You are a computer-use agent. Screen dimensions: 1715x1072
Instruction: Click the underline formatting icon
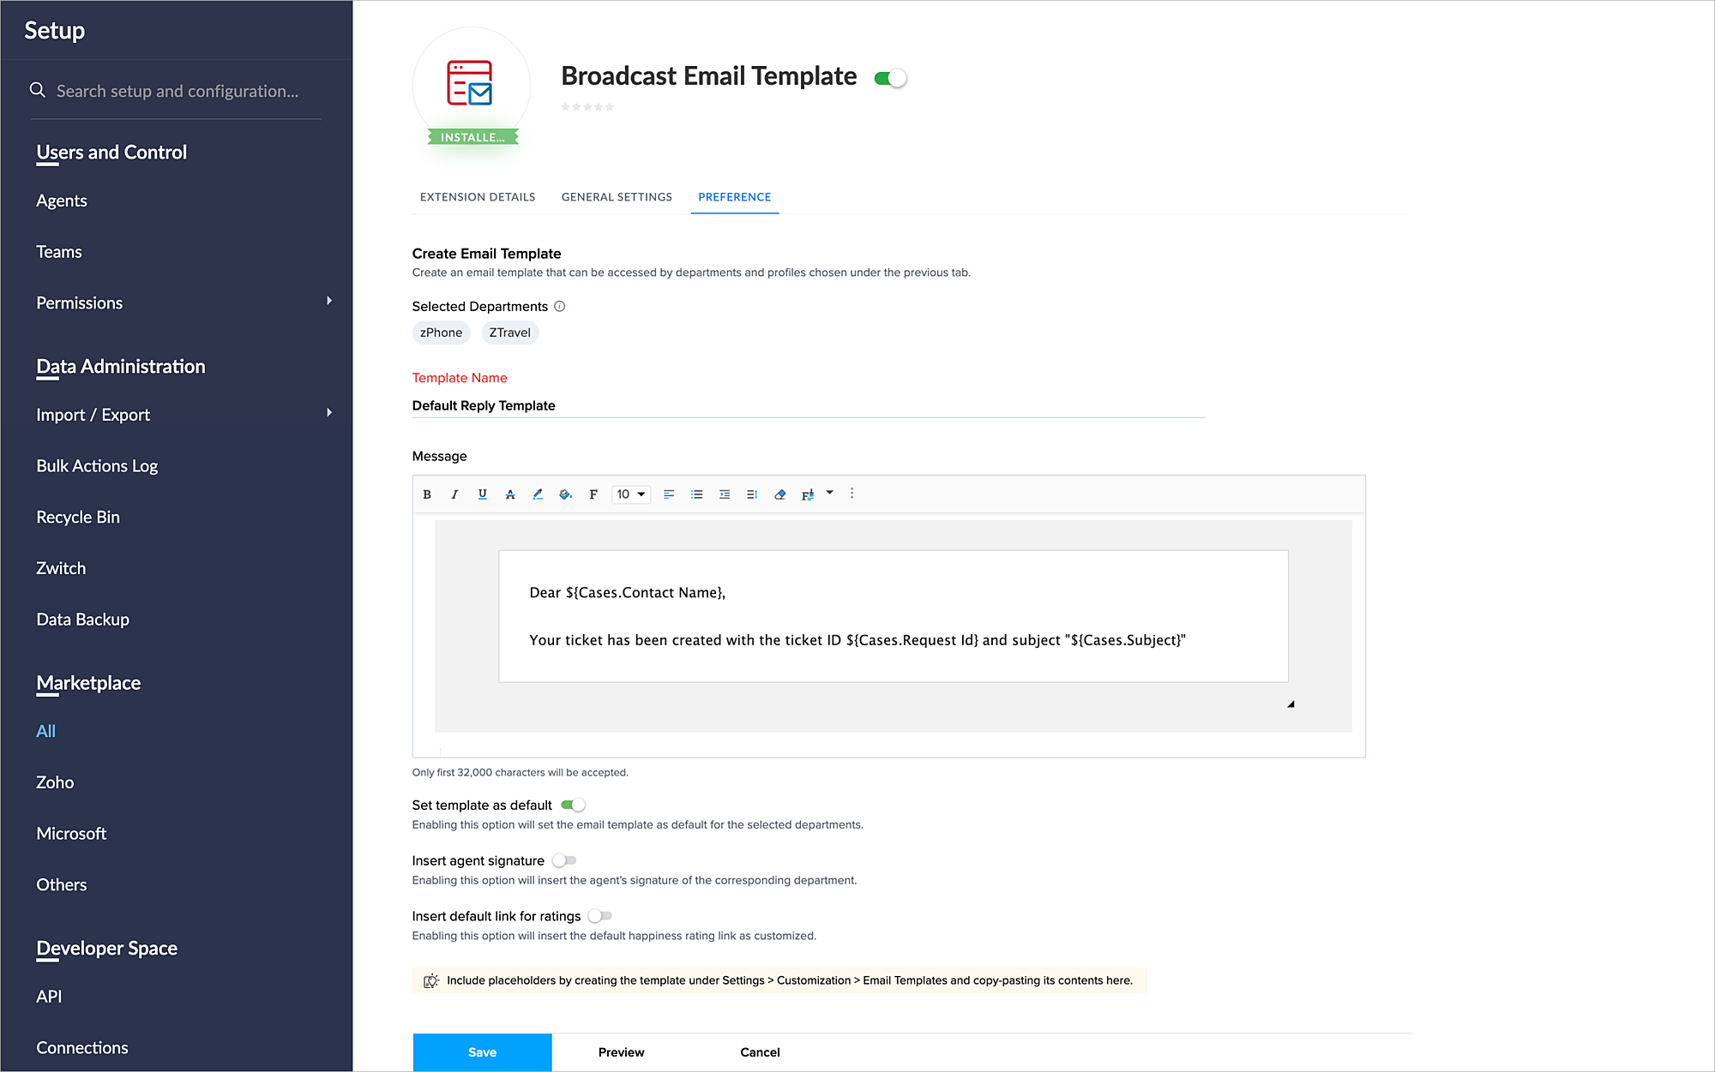point(482,494)
